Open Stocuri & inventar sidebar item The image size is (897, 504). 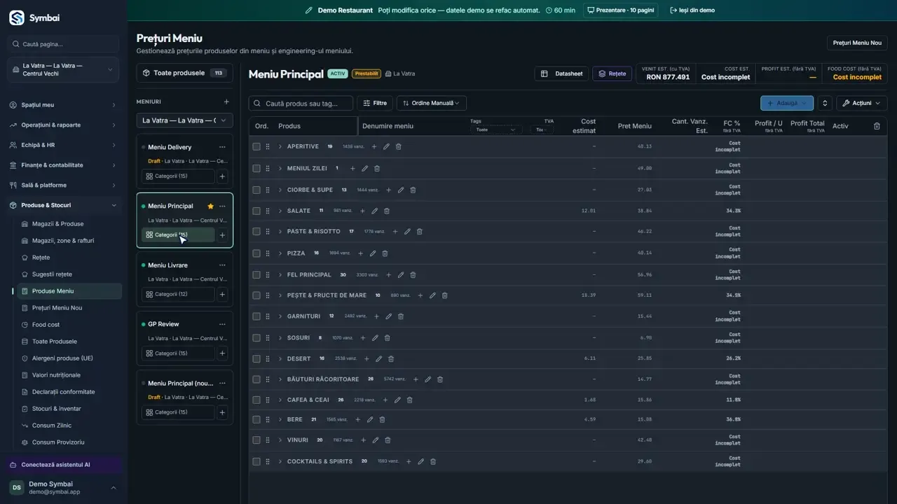click(56, 409)
